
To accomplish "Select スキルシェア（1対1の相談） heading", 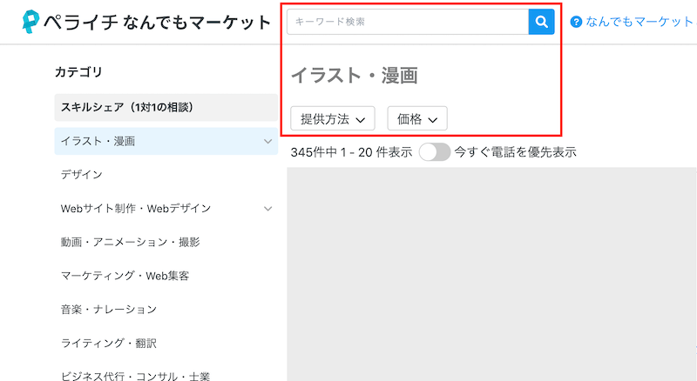I will tap(126, 107).
